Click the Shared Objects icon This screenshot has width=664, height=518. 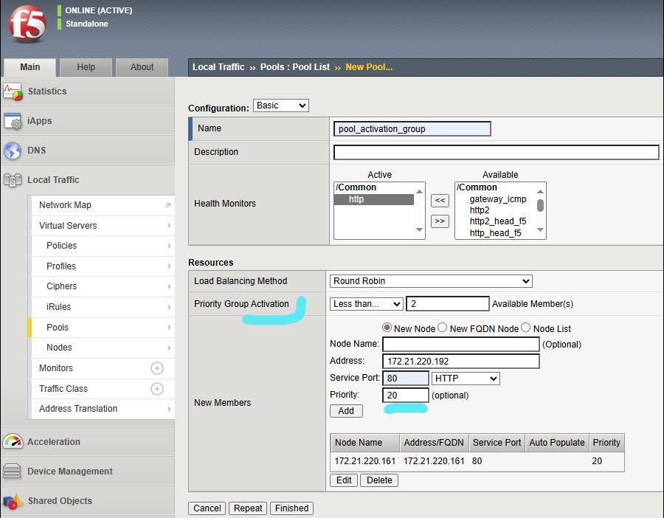coord(13,501)
